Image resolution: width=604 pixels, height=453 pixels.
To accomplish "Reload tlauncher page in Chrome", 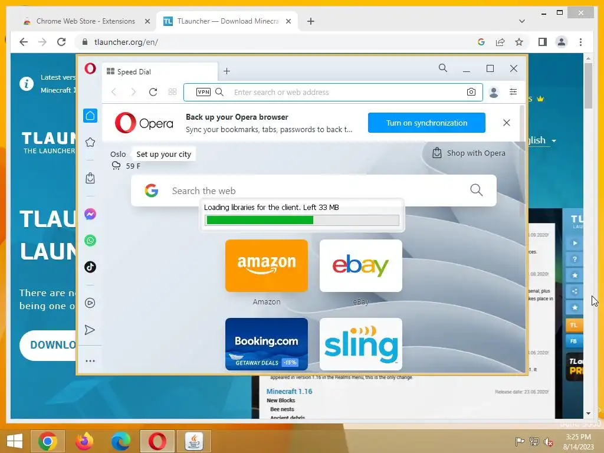I will click(61, 42).
